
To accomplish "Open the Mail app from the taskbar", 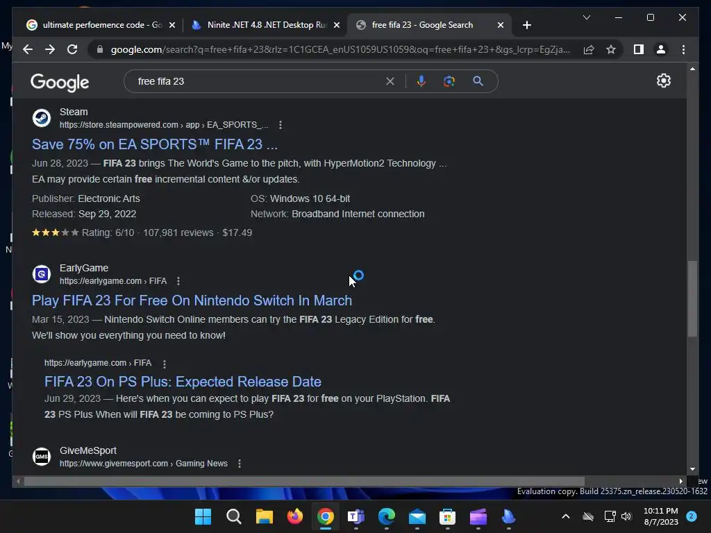I will tap(417, 516).
